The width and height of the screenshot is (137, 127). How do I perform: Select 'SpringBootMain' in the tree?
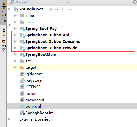click(x=41, y=55)
